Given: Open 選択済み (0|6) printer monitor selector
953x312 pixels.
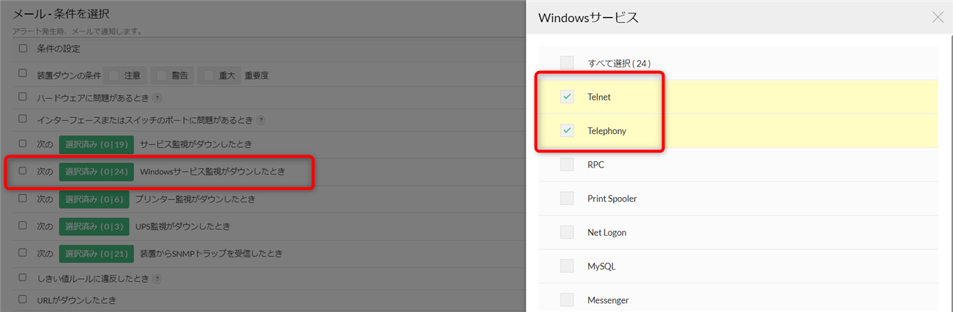Looking at the screenshot, I should [x=94, y=198].
